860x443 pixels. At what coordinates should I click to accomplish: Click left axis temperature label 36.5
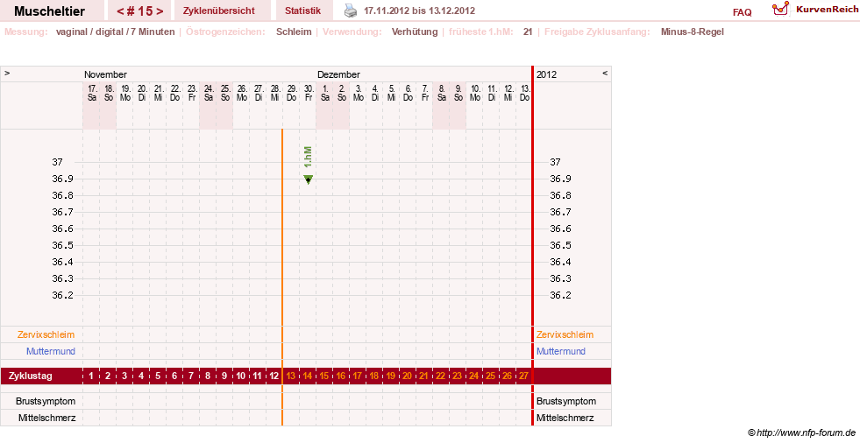point(62,245)
